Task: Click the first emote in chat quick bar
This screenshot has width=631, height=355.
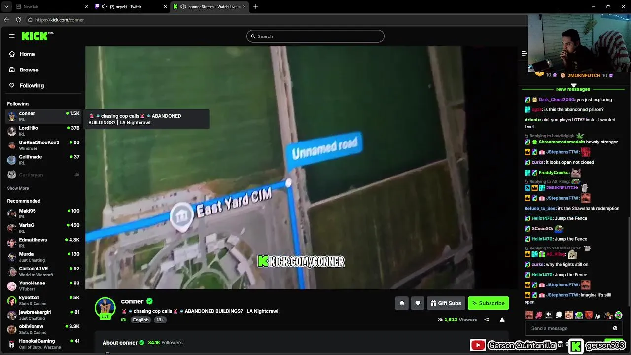Action: point(529,315)
